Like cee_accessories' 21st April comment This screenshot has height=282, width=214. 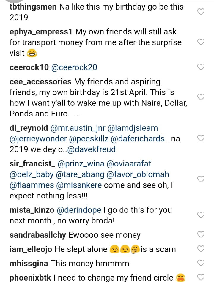coord(201,97)
